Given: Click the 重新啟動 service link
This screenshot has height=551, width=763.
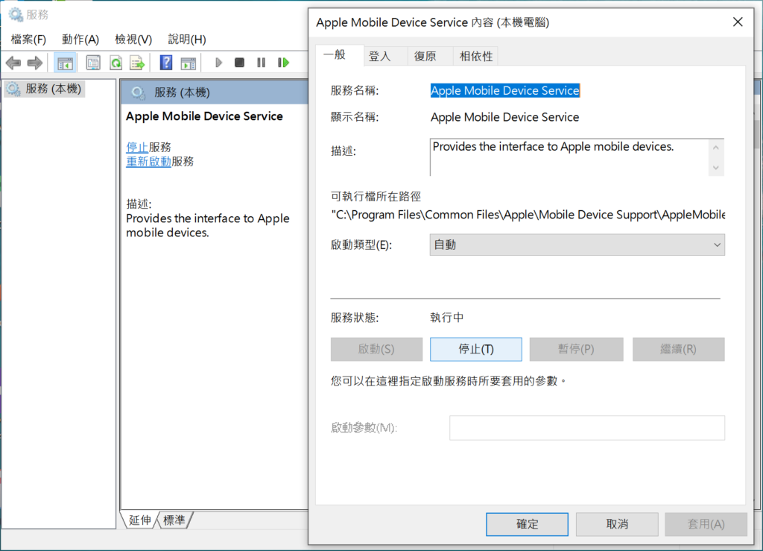Looking at the screenshot, I should click(148, 162).
